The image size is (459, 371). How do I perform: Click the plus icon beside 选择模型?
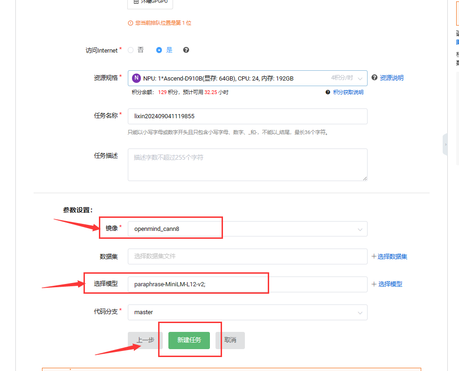point(374,284)
